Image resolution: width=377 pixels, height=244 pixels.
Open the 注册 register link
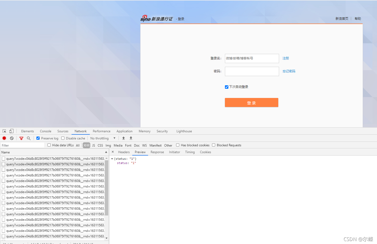tap(286, 58)
